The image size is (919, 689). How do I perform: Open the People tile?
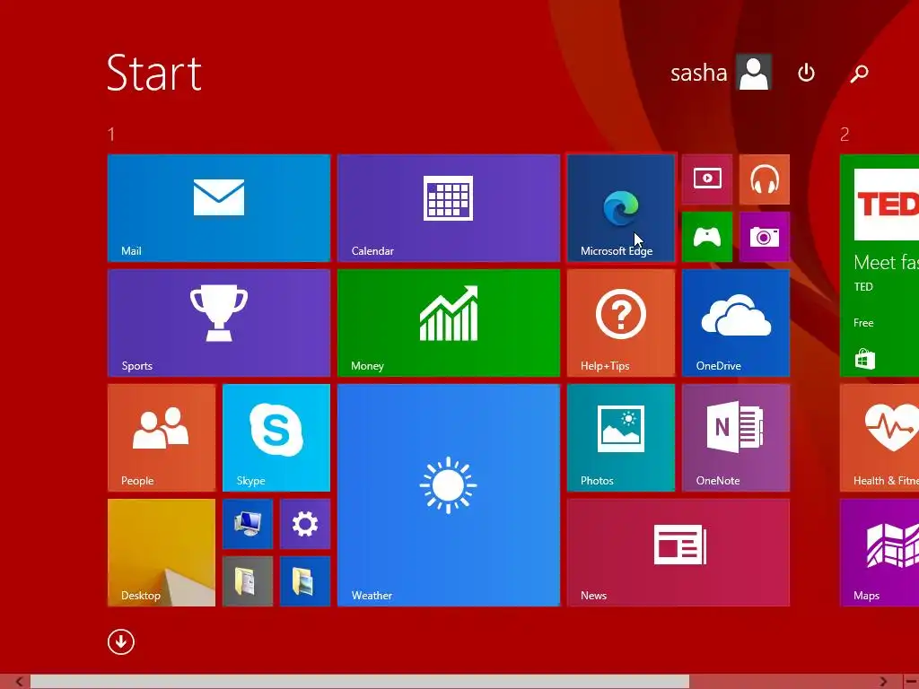[x=162, y=438]
